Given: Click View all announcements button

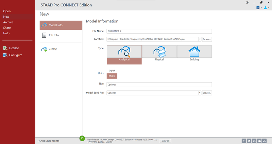Looking at the screenshot, I should [165, 141].
